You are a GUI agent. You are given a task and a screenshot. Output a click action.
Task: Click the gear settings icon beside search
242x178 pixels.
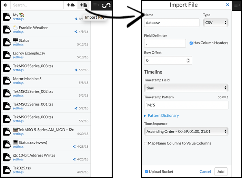pyautogui.click(x=5, y=5)
